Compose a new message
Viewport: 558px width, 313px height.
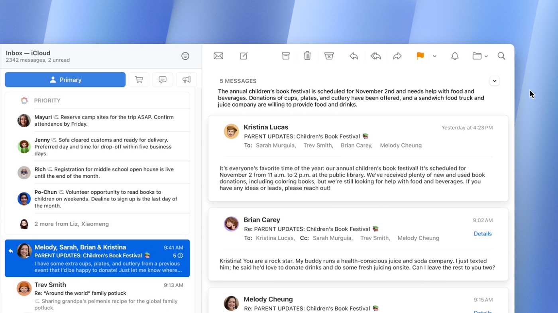pos(244,56)
